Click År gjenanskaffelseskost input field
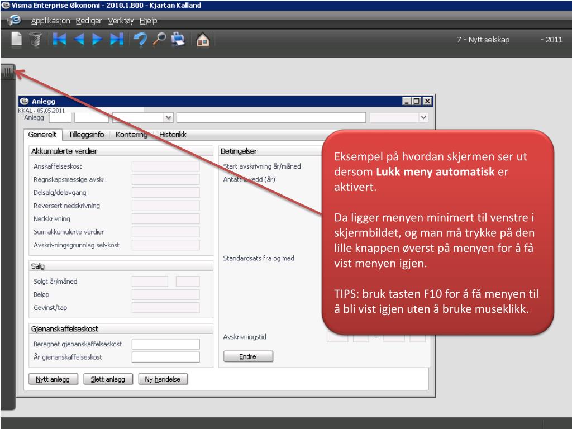Screen dimensions: 572x429 [165, 357]
